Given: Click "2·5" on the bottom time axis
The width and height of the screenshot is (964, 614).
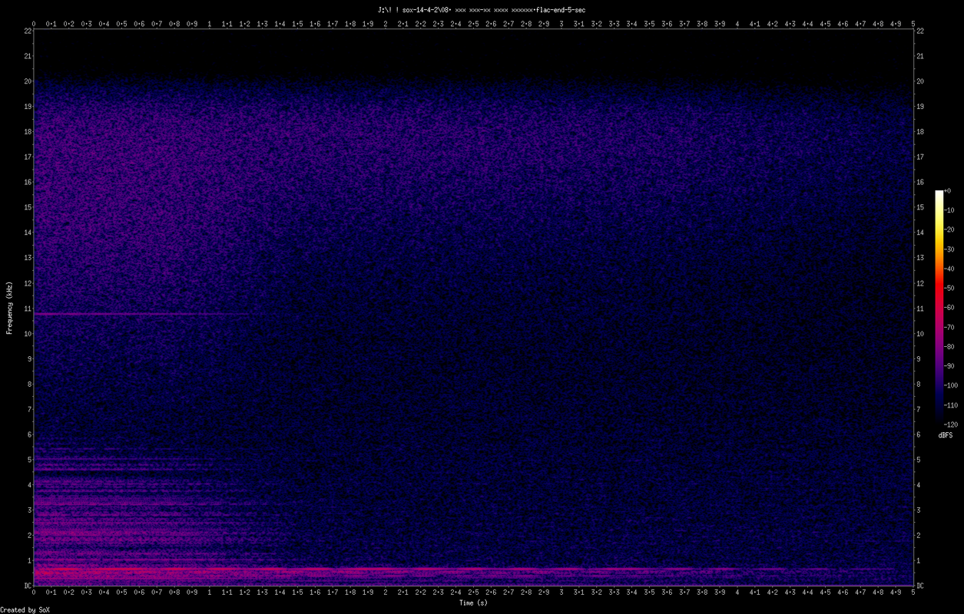Looking at the screenshot, I should (x=473, y=593).
